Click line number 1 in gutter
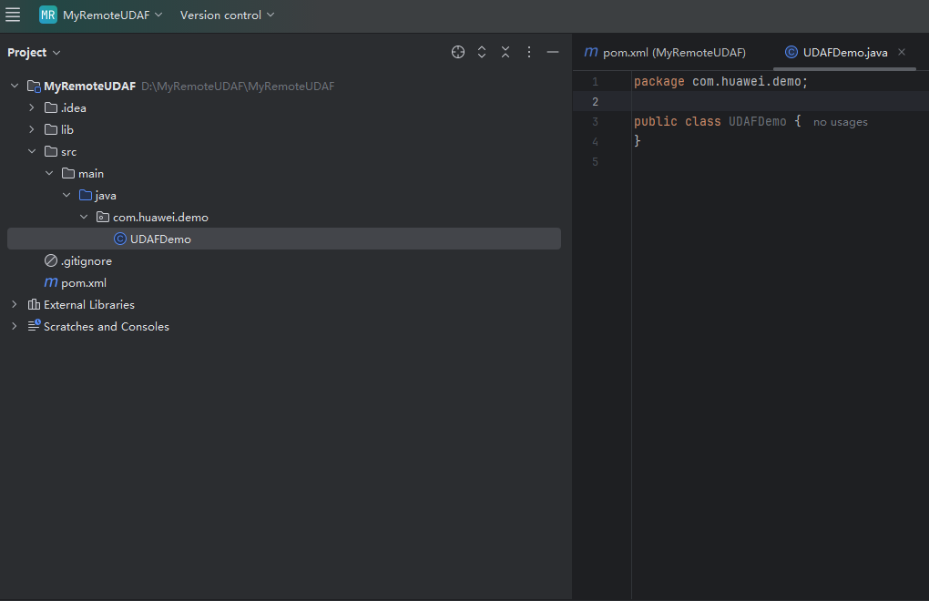 click(x=595, y=82)
